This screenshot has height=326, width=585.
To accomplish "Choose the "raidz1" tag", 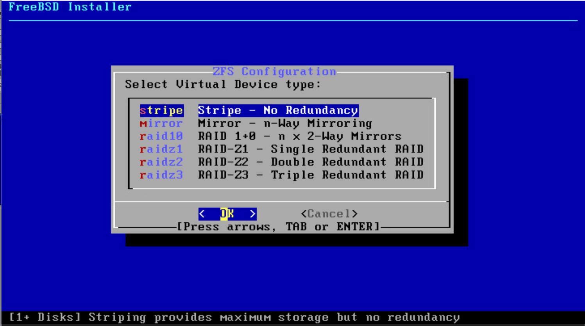I will [161, 149].
